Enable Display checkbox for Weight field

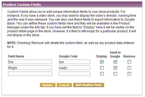coord(102,68)
